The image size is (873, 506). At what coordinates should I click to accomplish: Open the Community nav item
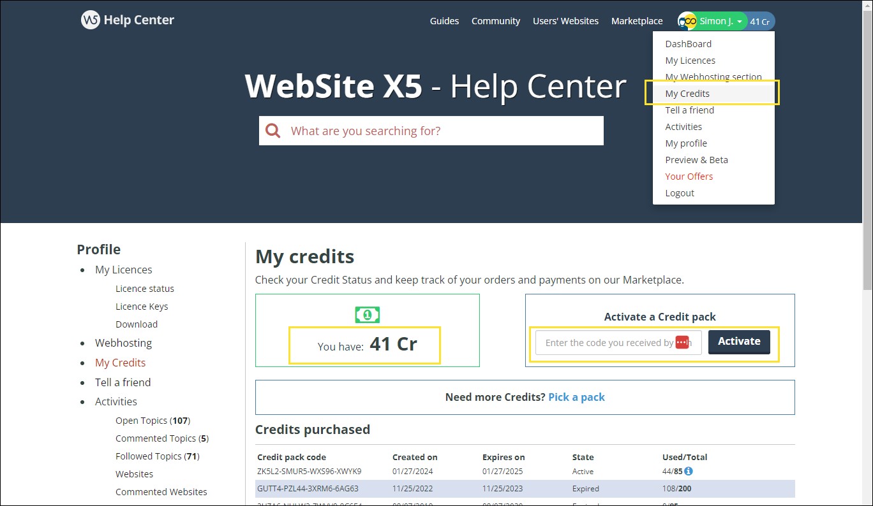coord(496,21)
